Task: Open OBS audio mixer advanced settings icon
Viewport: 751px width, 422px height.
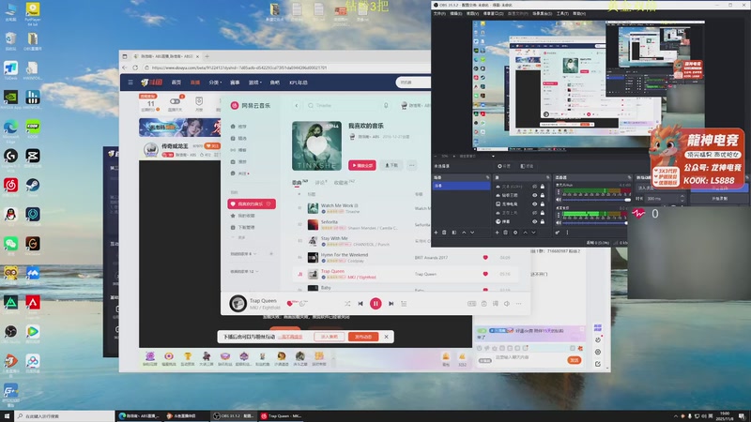Action: point(558,233)
